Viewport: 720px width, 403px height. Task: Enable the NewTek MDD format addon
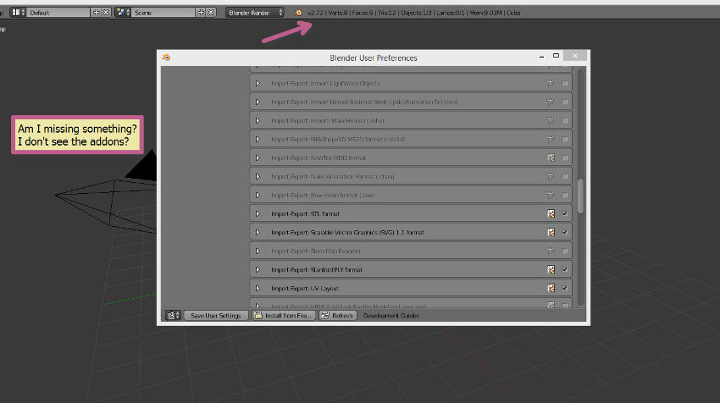click(x=565, y=157)
